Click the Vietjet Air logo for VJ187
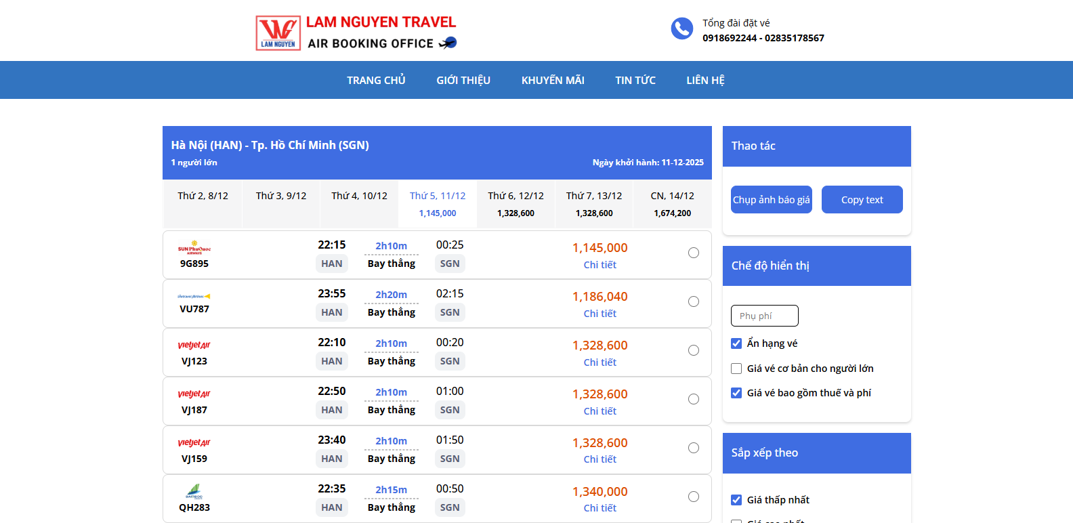 [x=194, y=394]
